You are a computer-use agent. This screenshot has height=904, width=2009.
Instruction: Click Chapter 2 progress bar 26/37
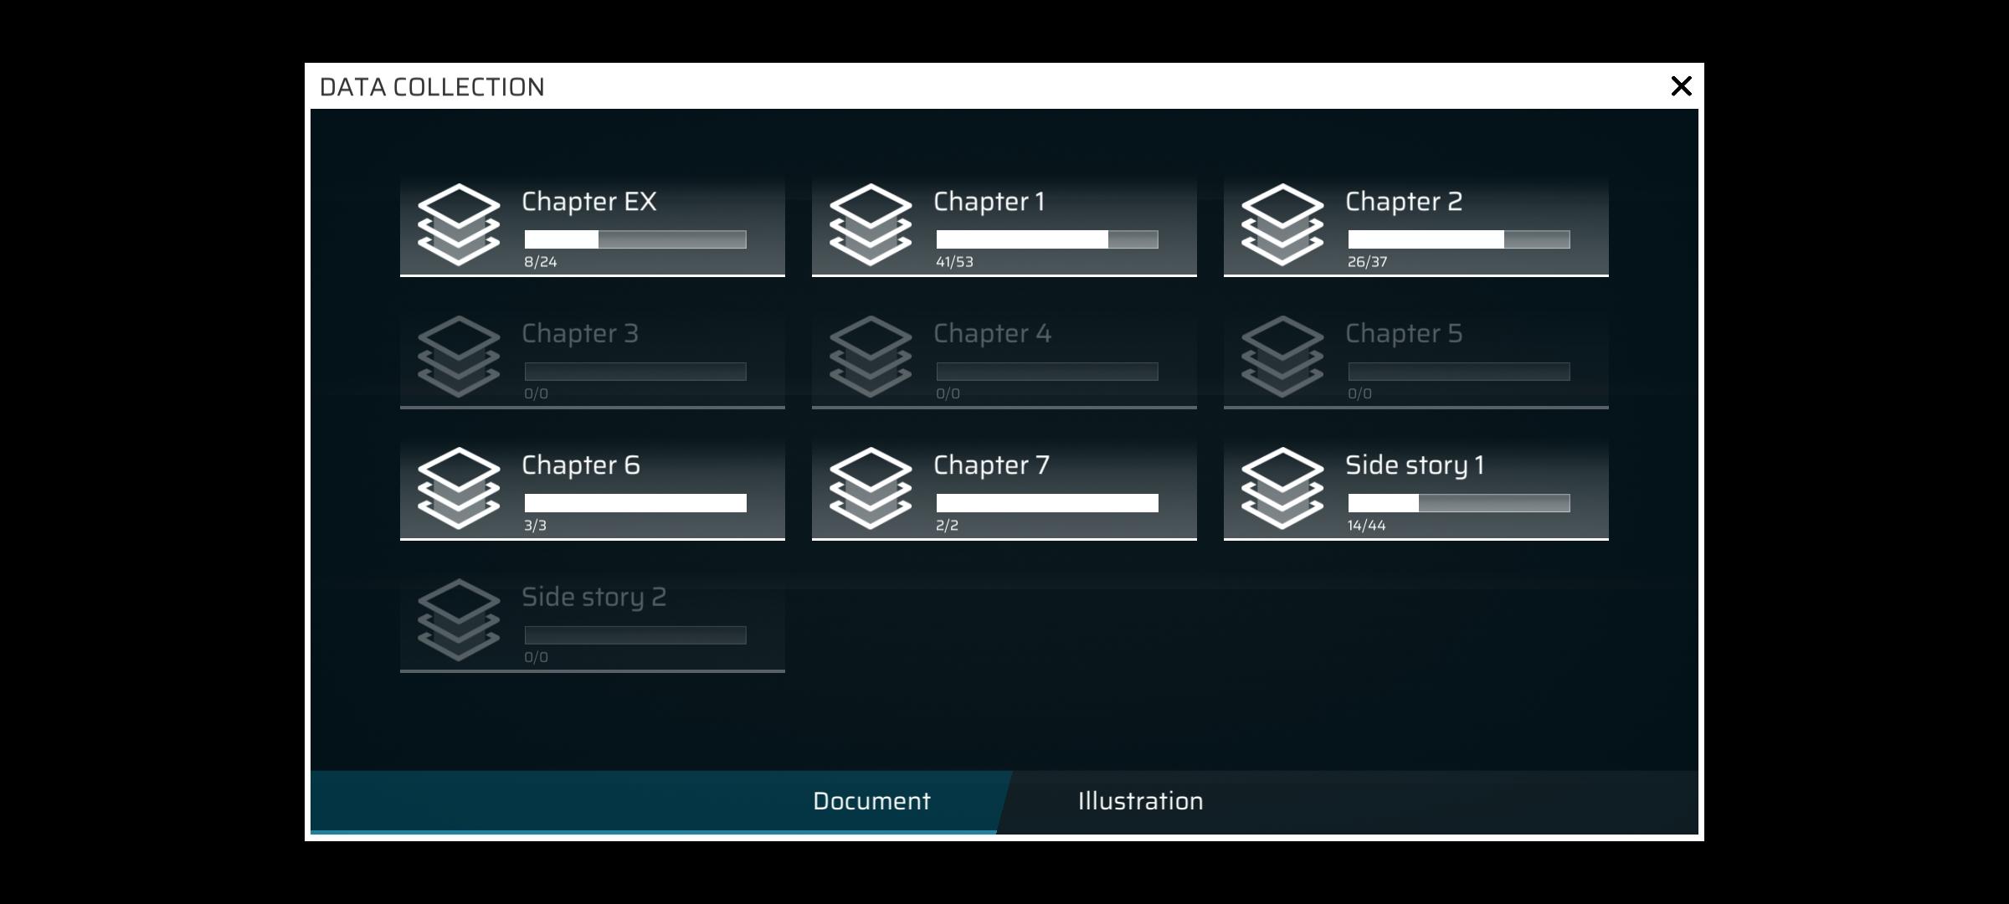point(1458,239)
